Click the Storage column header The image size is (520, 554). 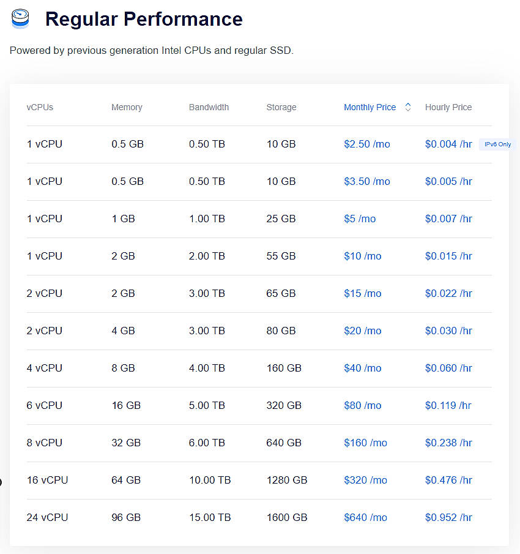pyautogui.click(x=281, y=107)
